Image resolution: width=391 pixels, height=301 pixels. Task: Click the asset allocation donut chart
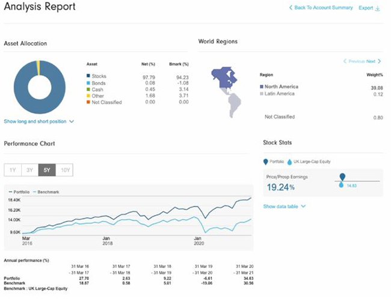(38, 85)
